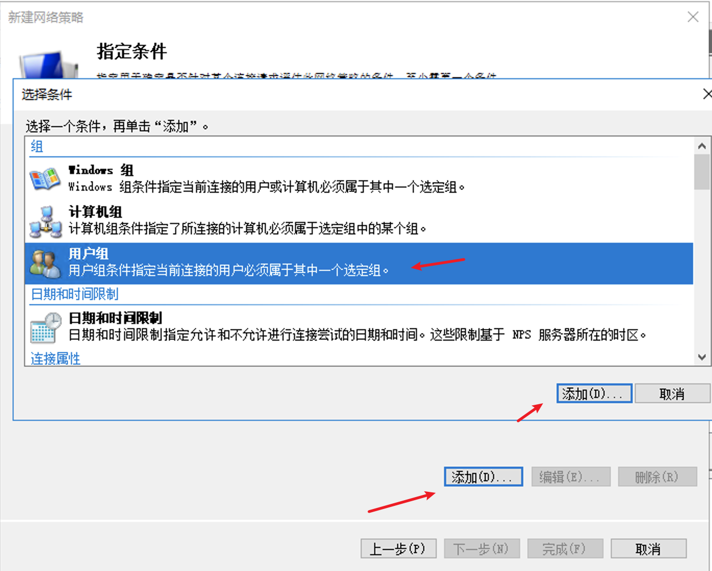
Task: Cancel the 选择条件 dialog
Action: pos(672,394)
